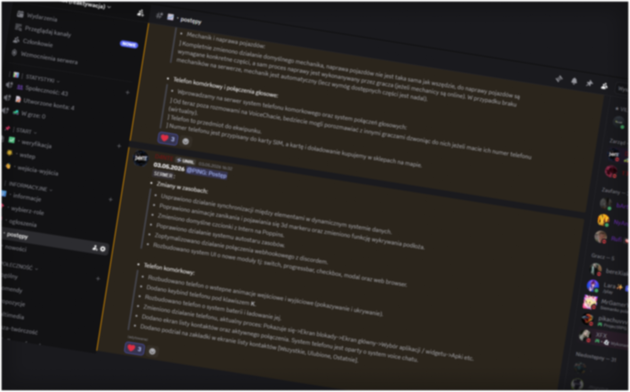Click the "Telefon komórkowy:" heading text
This screenshot has height=392, width=630.
click(x=169, y=269)
